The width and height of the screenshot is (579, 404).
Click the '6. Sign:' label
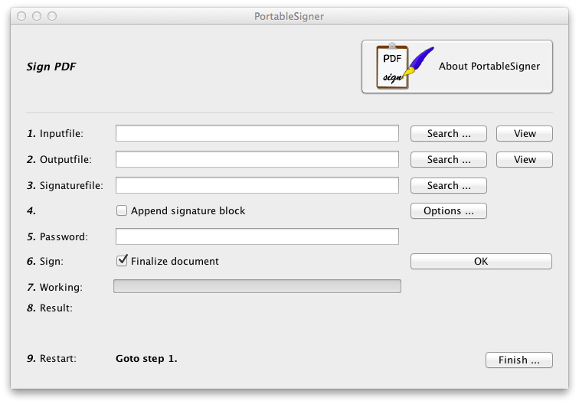coord(45,262)
